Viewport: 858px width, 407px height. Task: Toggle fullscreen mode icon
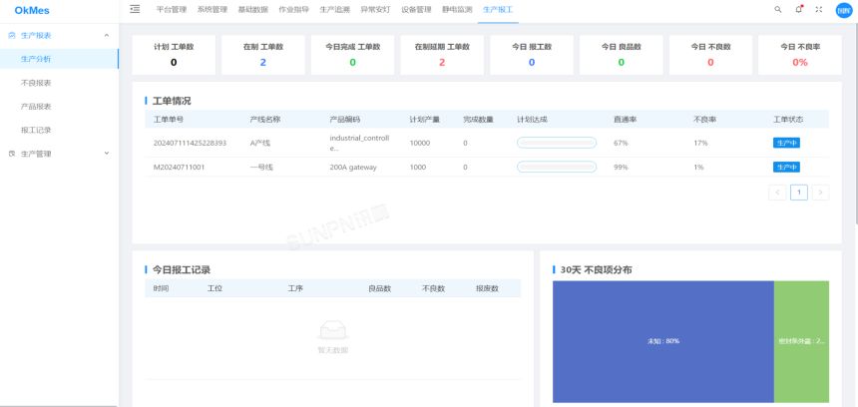click(819, 9)
